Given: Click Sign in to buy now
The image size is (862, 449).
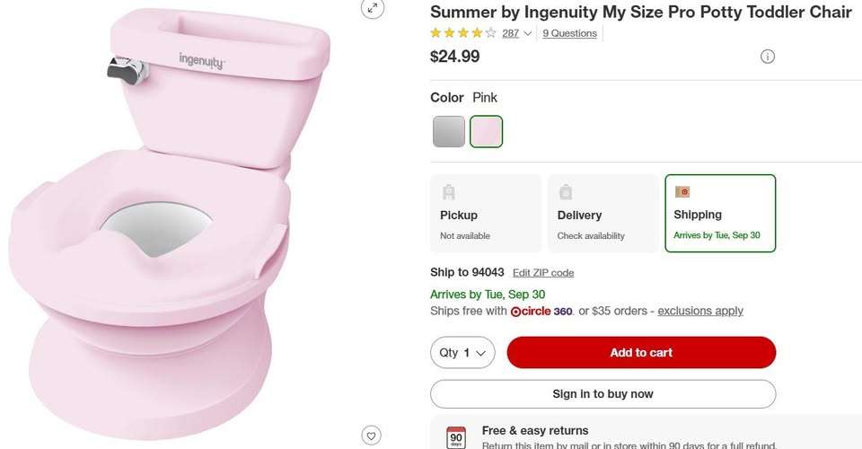Looking at the screenshot, I should coord(603,394).
